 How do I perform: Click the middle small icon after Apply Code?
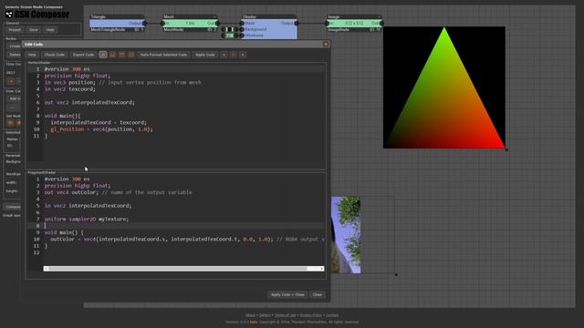tap(234, 55)
